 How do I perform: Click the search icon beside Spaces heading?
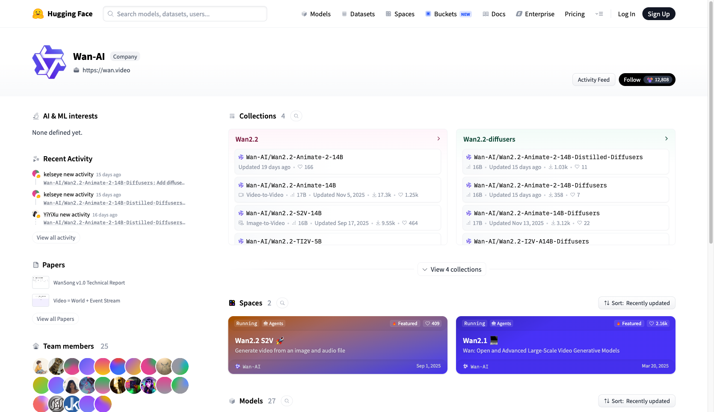[x=282, y=303]
